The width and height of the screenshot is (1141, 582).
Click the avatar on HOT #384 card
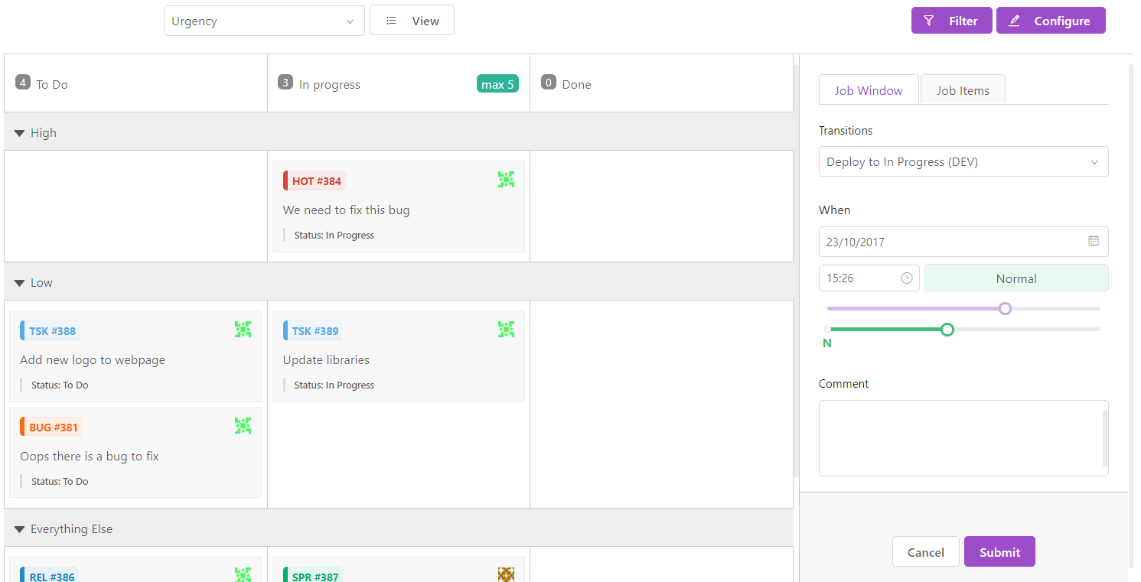[x=506, y=180]
